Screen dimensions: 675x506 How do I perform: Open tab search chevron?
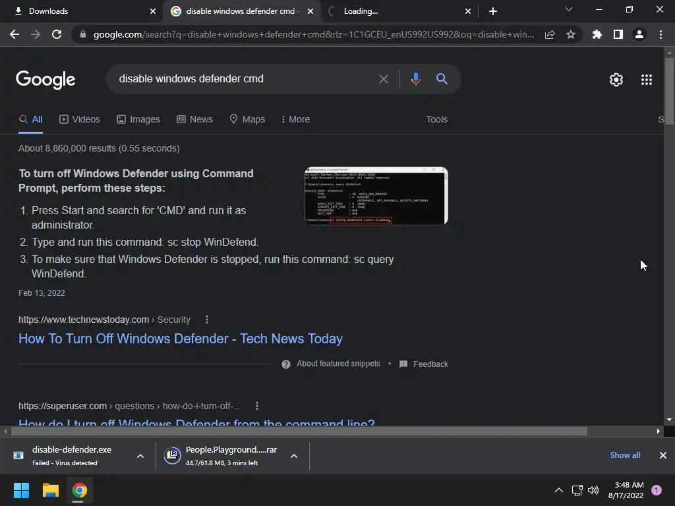[569, 9]
